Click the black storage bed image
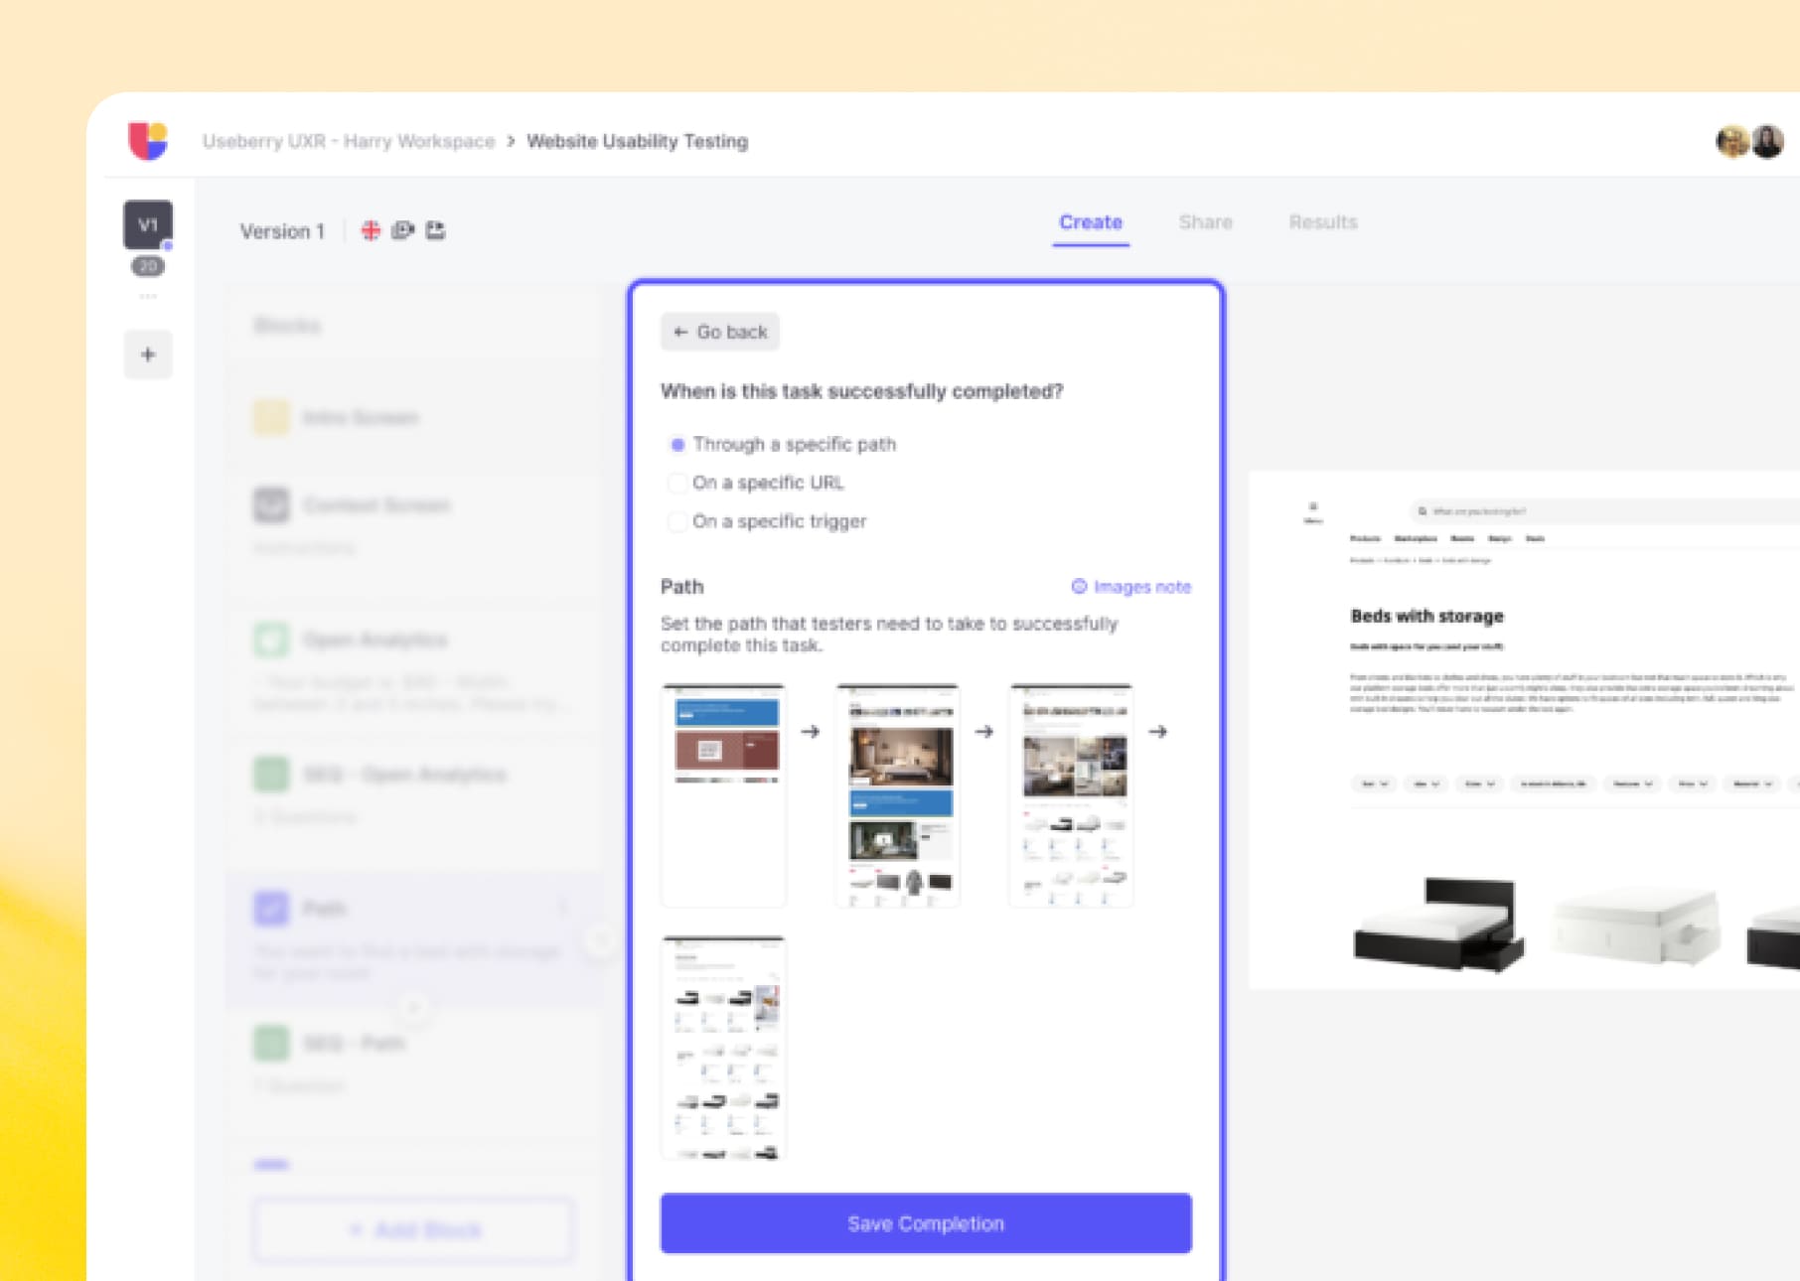Screen dimensions: 1800x1281 click(1438, 925)
